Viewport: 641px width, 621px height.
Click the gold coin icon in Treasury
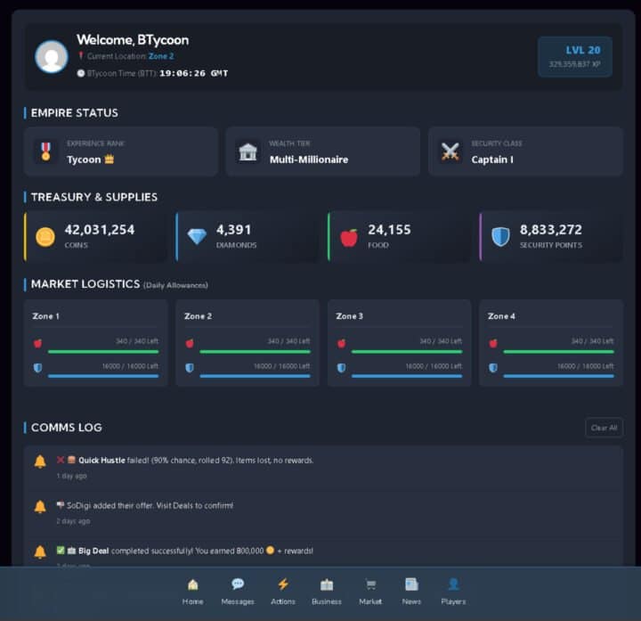45,236
